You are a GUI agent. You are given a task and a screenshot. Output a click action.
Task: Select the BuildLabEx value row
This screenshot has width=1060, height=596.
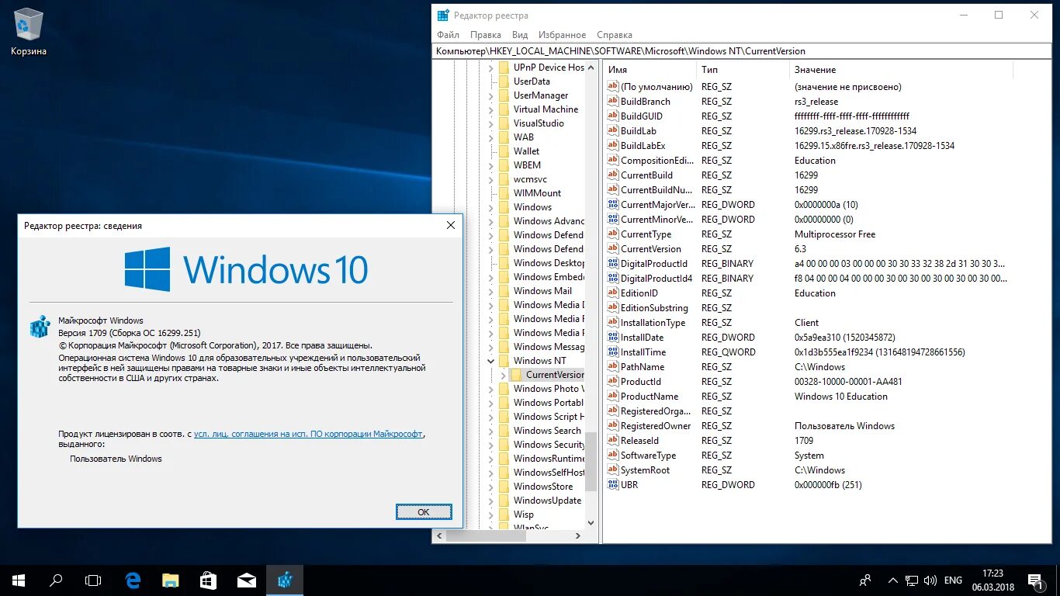pyautogui.click(x=807, y=146)
